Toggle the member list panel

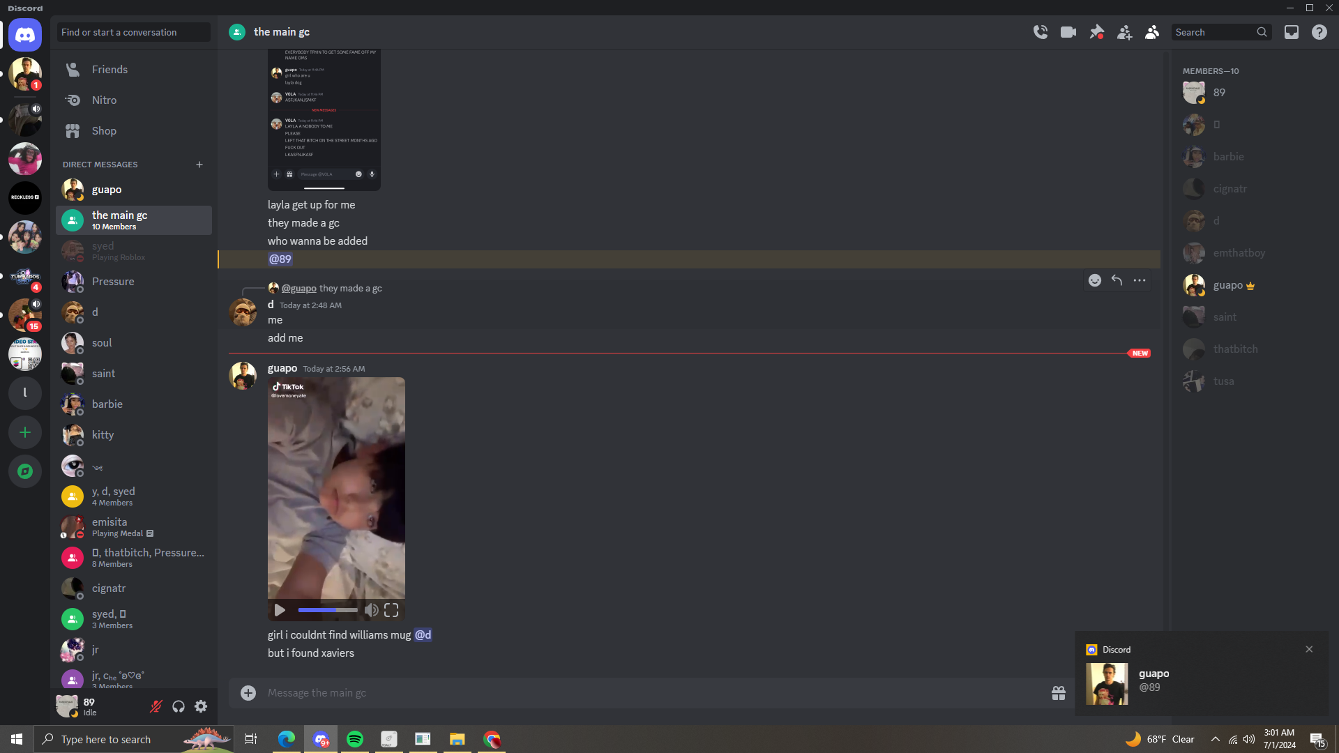tap(1152, 32)
